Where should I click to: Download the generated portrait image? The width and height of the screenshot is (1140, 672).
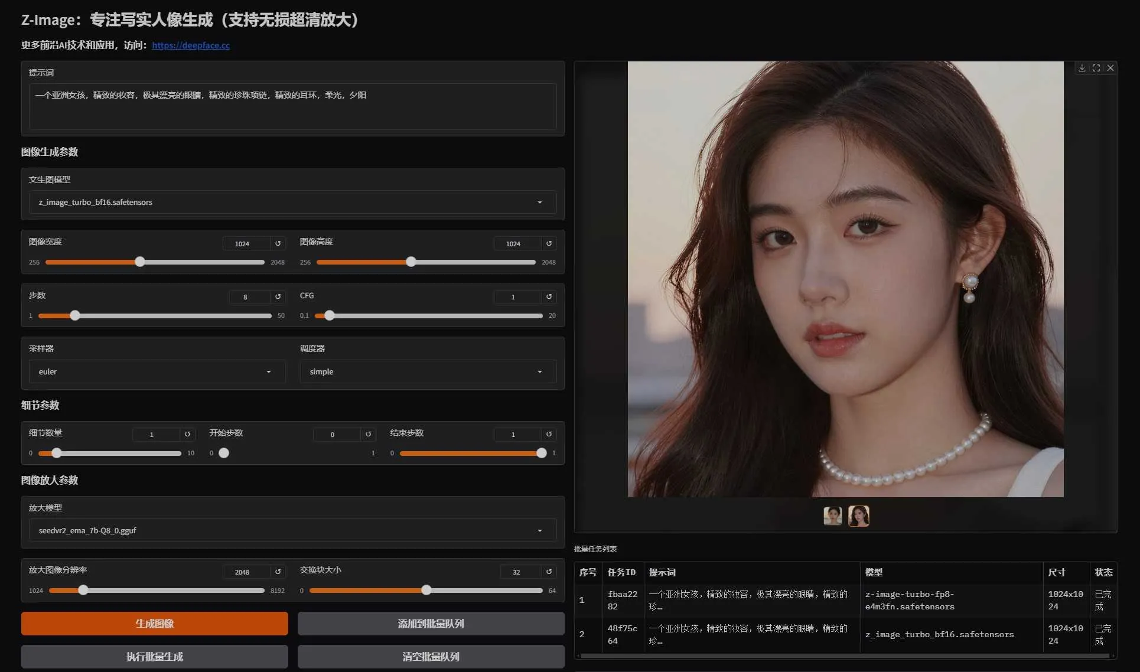coord(1082,68)
